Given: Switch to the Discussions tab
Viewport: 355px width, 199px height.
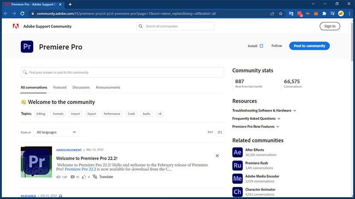Looking at the screenshot, I should pos(81,88).
